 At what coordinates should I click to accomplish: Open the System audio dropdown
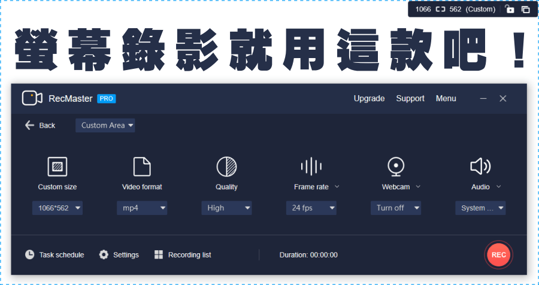[x=480, y=208]
